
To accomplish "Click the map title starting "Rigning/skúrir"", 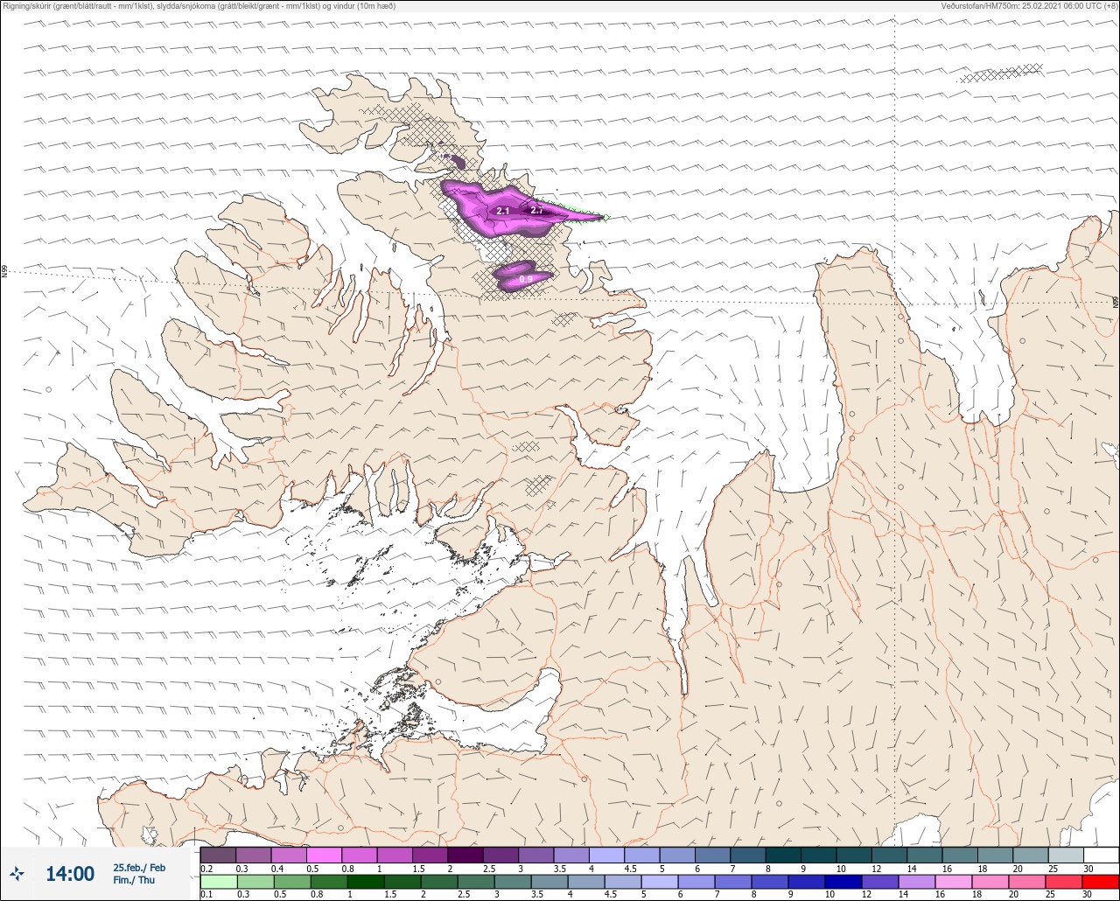I will coord(199,5).
